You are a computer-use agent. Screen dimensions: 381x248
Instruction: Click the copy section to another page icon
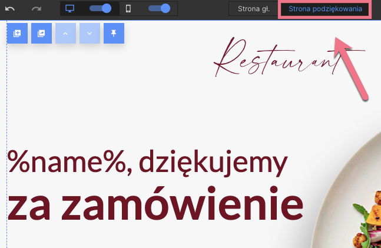41,34
